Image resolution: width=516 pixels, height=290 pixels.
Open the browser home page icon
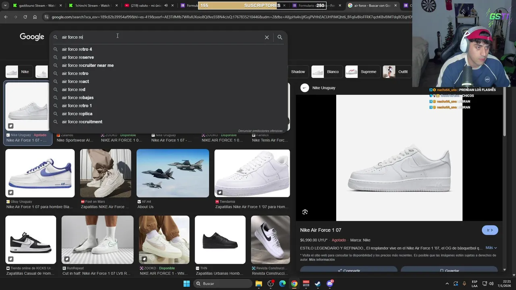click(35, 17)
